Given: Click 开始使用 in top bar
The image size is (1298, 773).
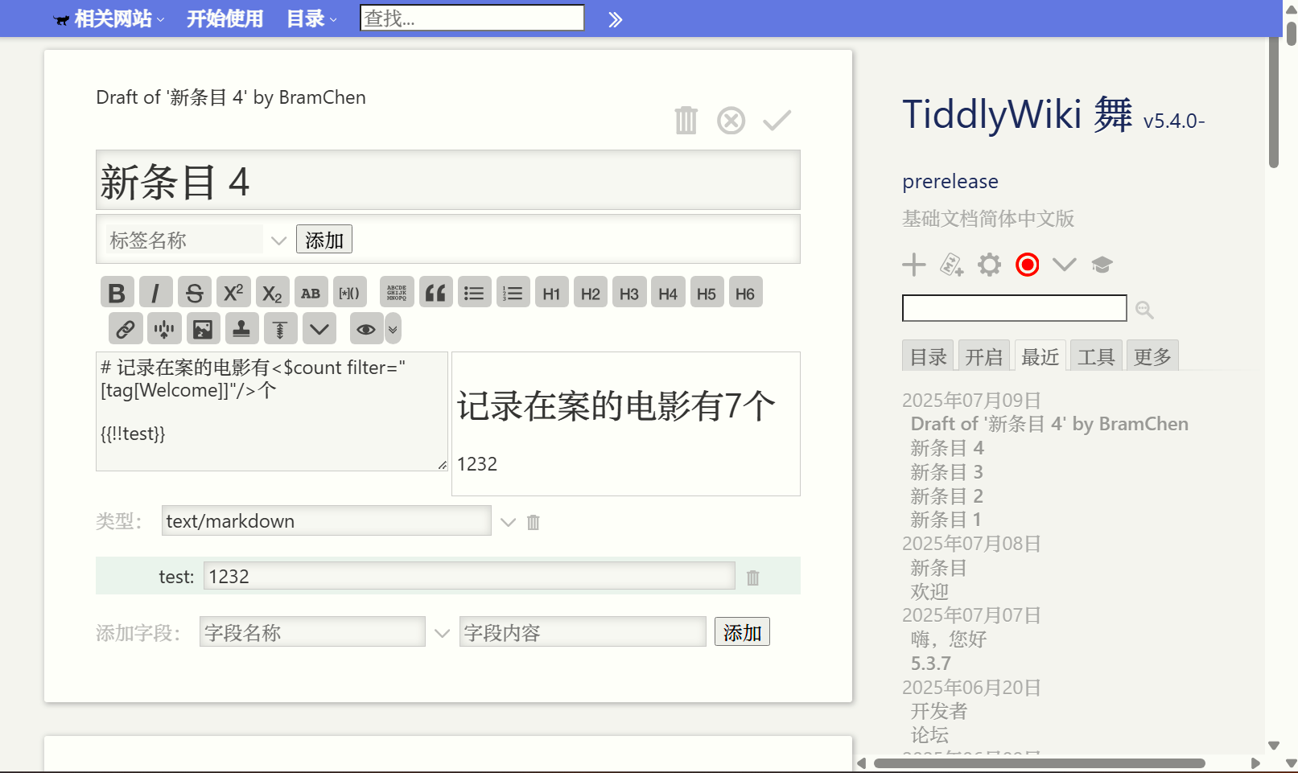Looking at the screenshot, I should [x=225, y=19].
